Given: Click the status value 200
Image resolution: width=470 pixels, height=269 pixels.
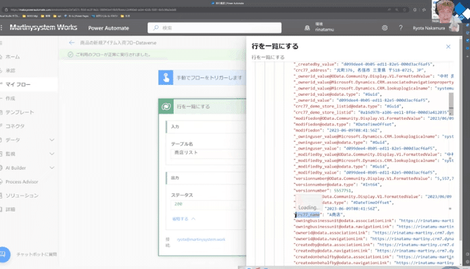Looking at the screenshot, I should click(x=178, y=204).
